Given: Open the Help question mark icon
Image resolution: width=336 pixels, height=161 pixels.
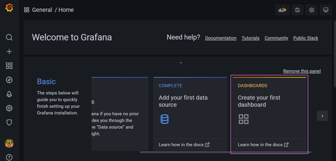Looking at the screenshot, I should tap(9, 157).
